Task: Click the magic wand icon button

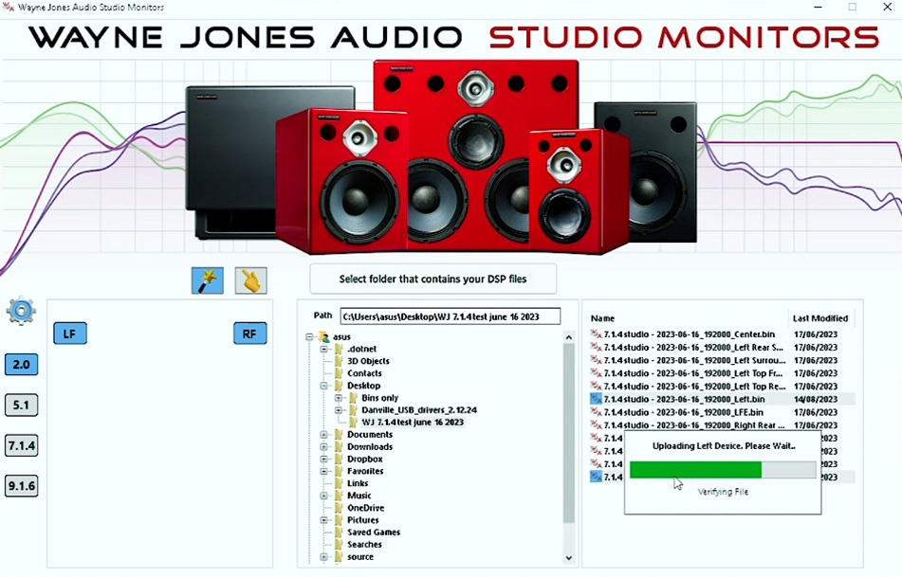Action: pos(207,280)
